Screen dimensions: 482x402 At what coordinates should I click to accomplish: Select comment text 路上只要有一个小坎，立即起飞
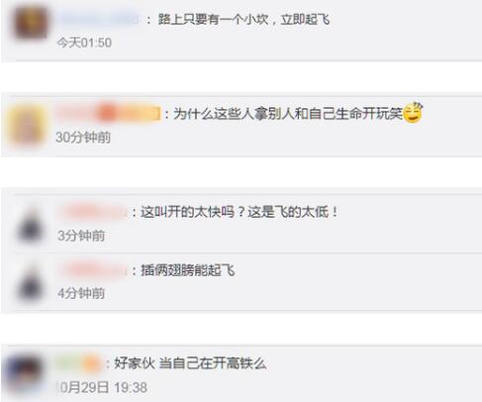coord(243,20)
